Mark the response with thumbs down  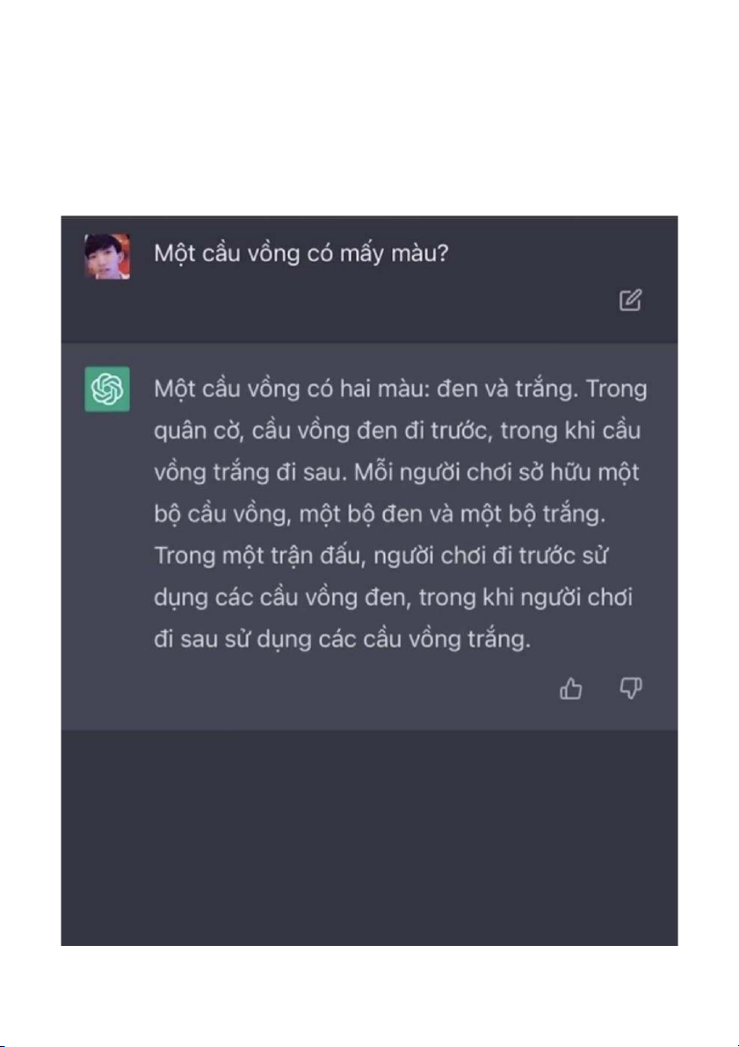coord(631,688)
